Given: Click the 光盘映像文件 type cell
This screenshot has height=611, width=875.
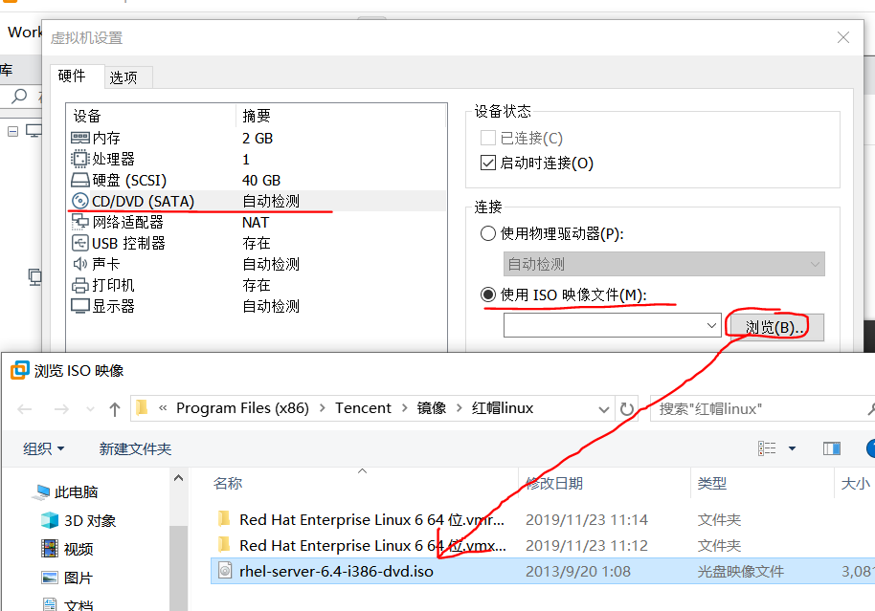Looking at the screenshot, I should pyautogui.click(x=741, y=571).
